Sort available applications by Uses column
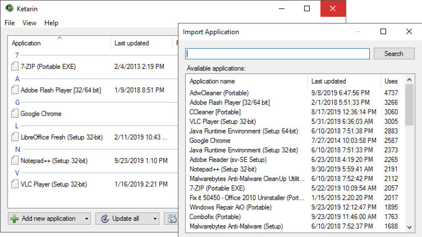422x237 pixels. pyautogui.click(x=391, y=81)
